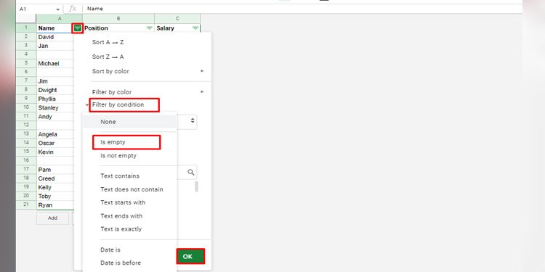The height and width of the screenshot is (272, 545).
Task: Click the formula bar showing Name
Action: coord(302,9)
